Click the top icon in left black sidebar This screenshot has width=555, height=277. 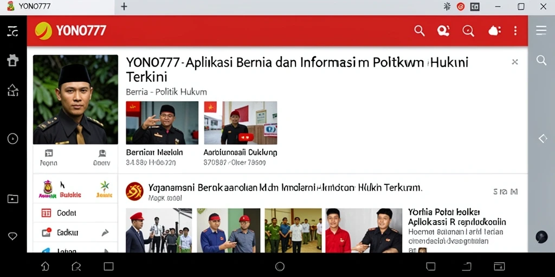pos(13,31)
